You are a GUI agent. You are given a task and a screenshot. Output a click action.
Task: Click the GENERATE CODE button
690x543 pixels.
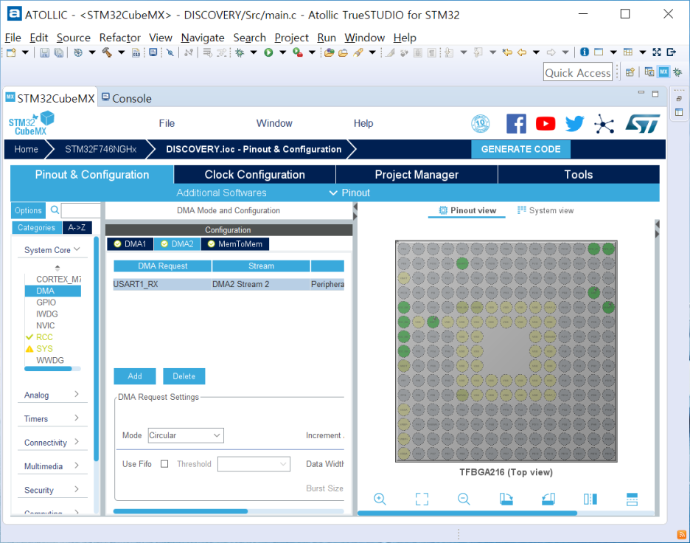coord(520,149)
